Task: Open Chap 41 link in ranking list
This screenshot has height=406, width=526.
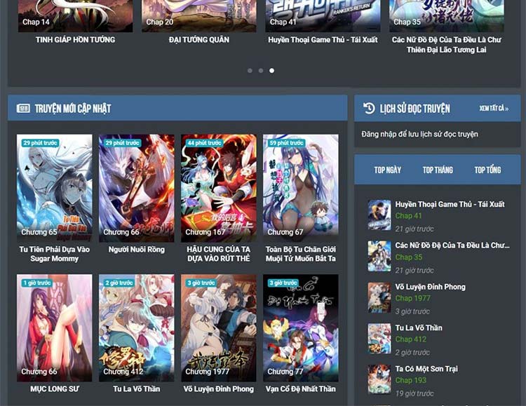Action: [409, 216]
